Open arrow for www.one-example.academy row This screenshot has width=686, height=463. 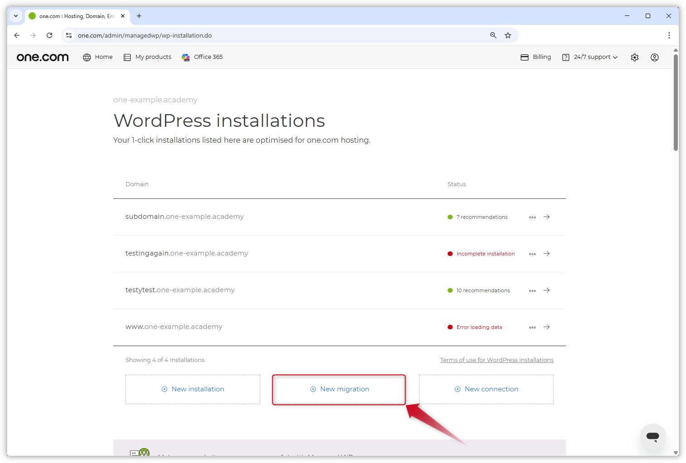(x=546, y=327)
